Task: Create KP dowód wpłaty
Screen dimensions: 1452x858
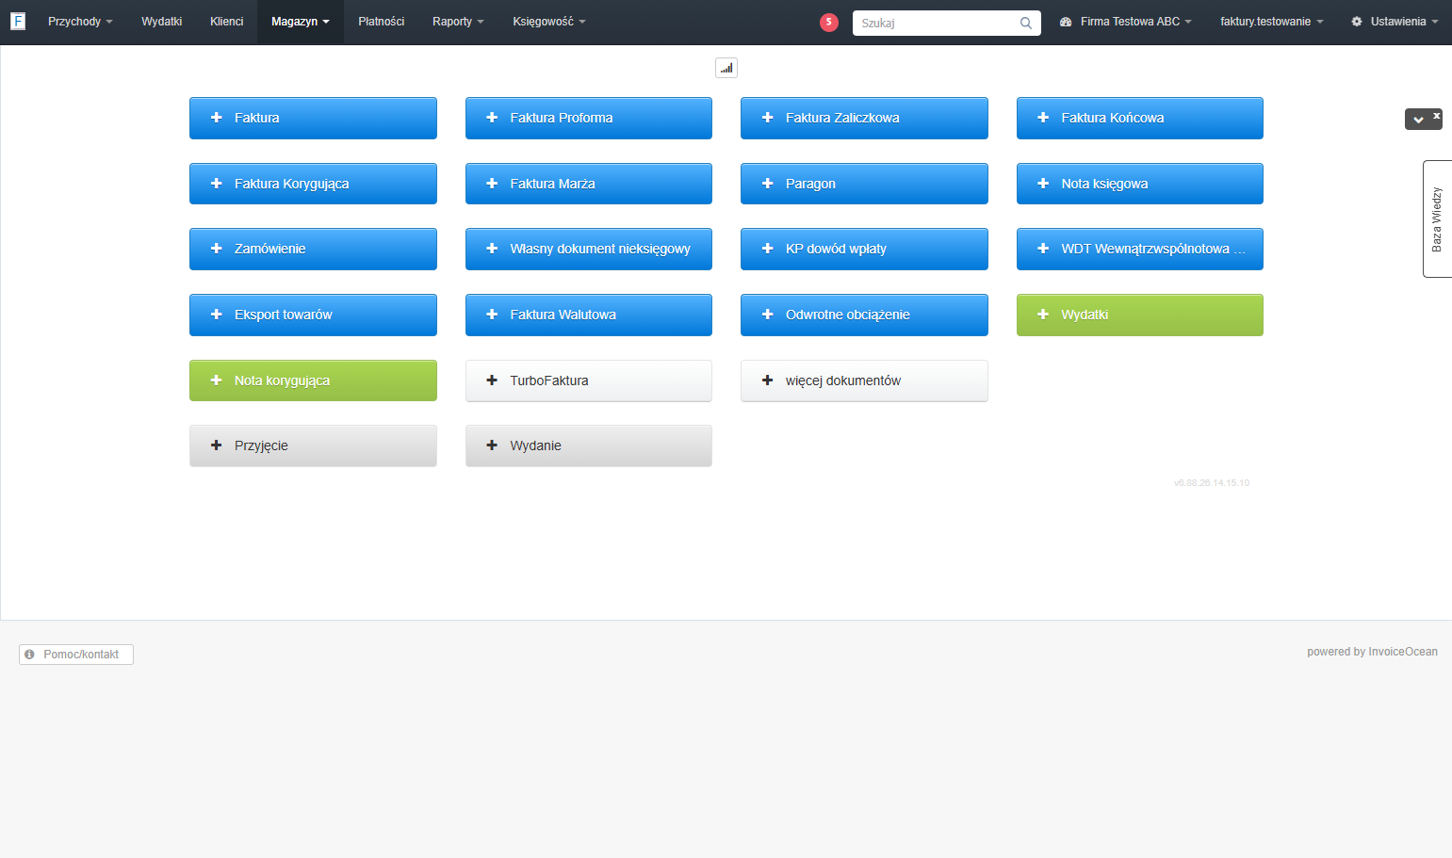Action: tap(864, 249)
